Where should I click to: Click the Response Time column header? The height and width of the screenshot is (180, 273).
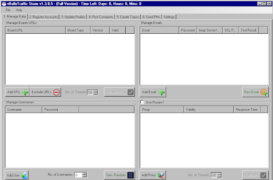coord(247,109)
